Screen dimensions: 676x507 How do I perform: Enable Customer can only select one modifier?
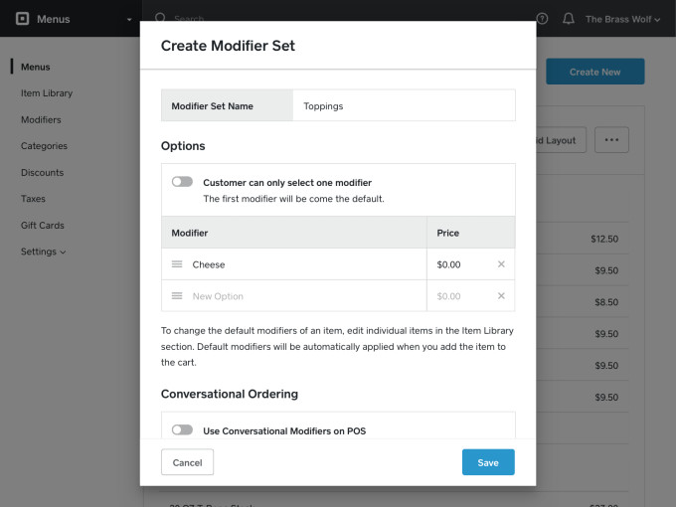tap(182, 182)
